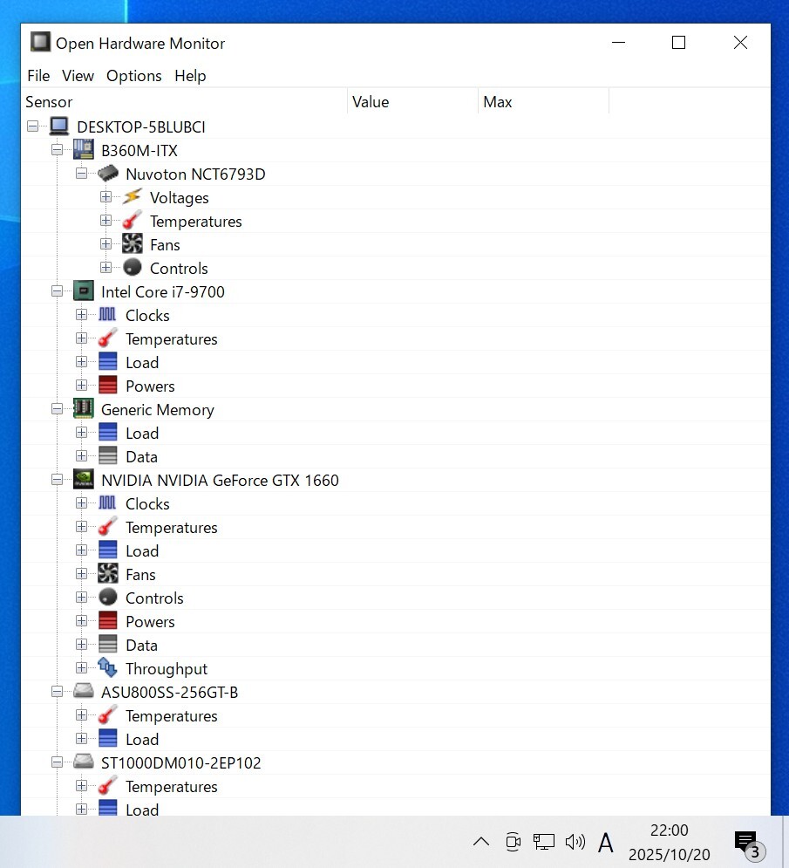Click the drive icon beside ST1000DM010-2EP102
This screenshot has height=868, width=789.
coord(83,762)
